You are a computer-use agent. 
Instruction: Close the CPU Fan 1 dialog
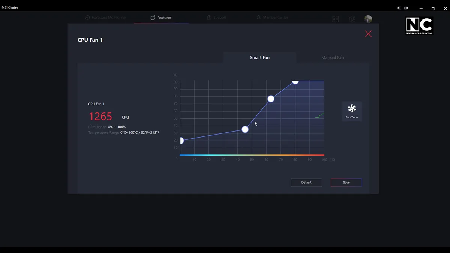(x=368, y=34)
